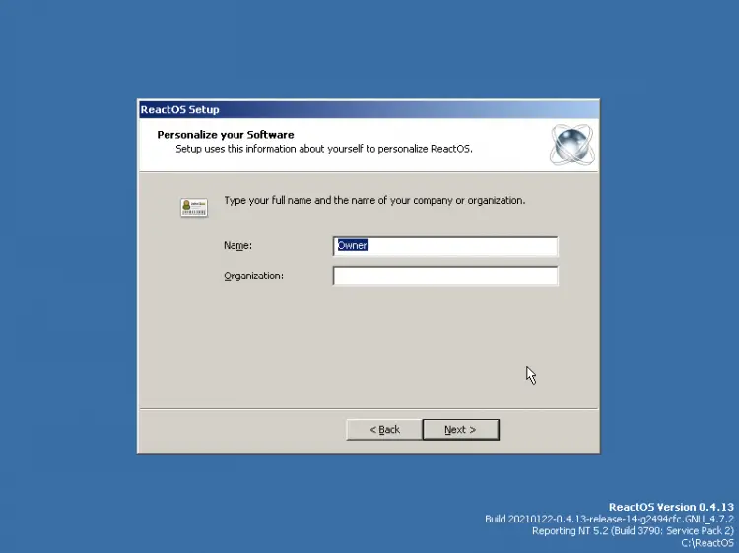Click the Build 20210122 version line

(x=609, y=520)
